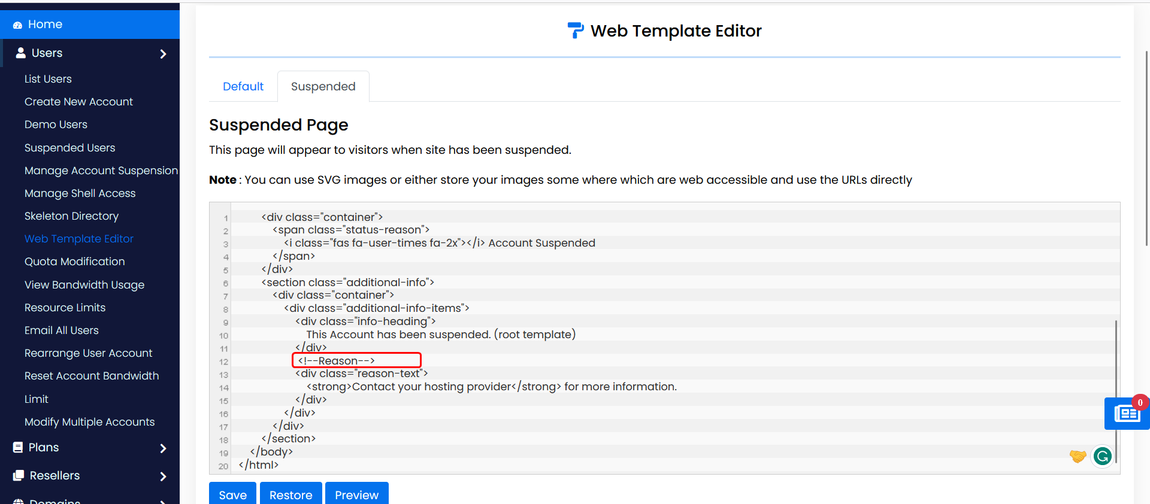Select the Suspended tab
Image resolution: width=1150 pixels, height=504 pixels.
click(323, 87)
